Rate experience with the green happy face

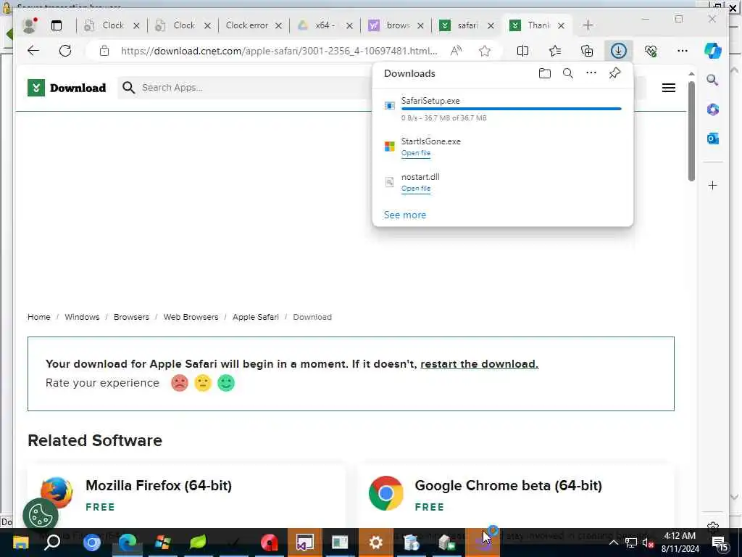click(x=226, y=383)
